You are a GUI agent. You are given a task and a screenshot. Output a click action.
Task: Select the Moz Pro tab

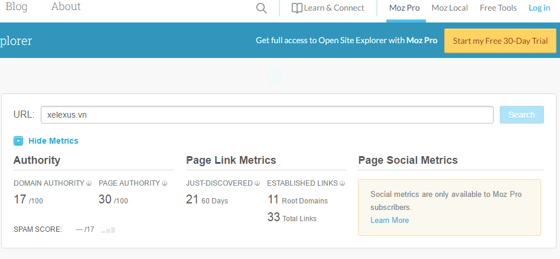404,8
